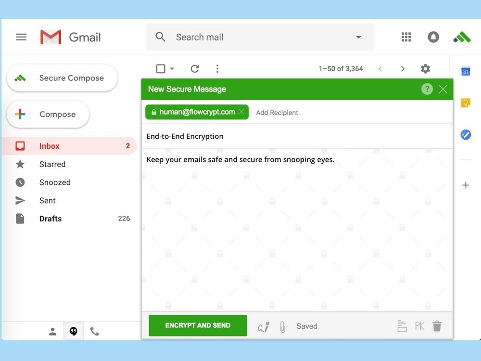The image size is (481, 361).
Task: Open the FlowCrypt help question mark
Action: 427,89
